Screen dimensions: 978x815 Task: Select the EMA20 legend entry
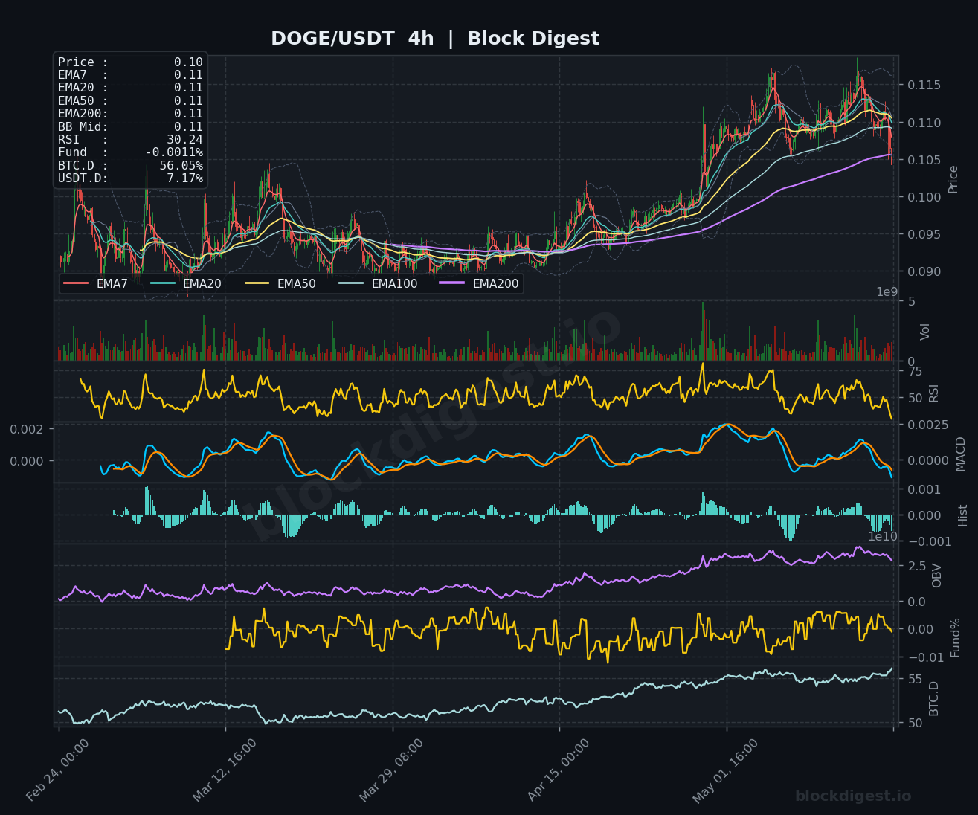click(x=185, y=283)
